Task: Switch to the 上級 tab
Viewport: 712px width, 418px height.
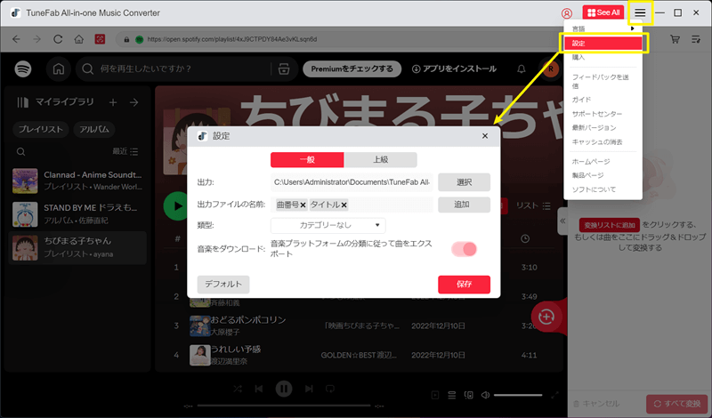Action: click(381, 160)
